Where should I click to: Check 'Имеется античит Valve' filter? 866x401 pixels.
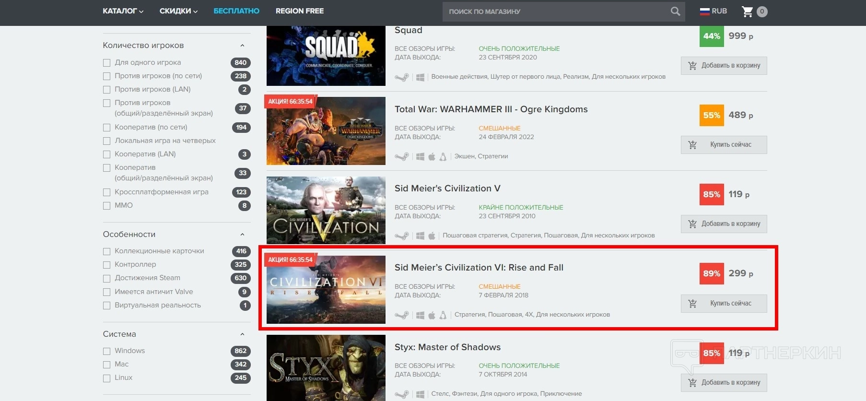click(x=106, y=292)
